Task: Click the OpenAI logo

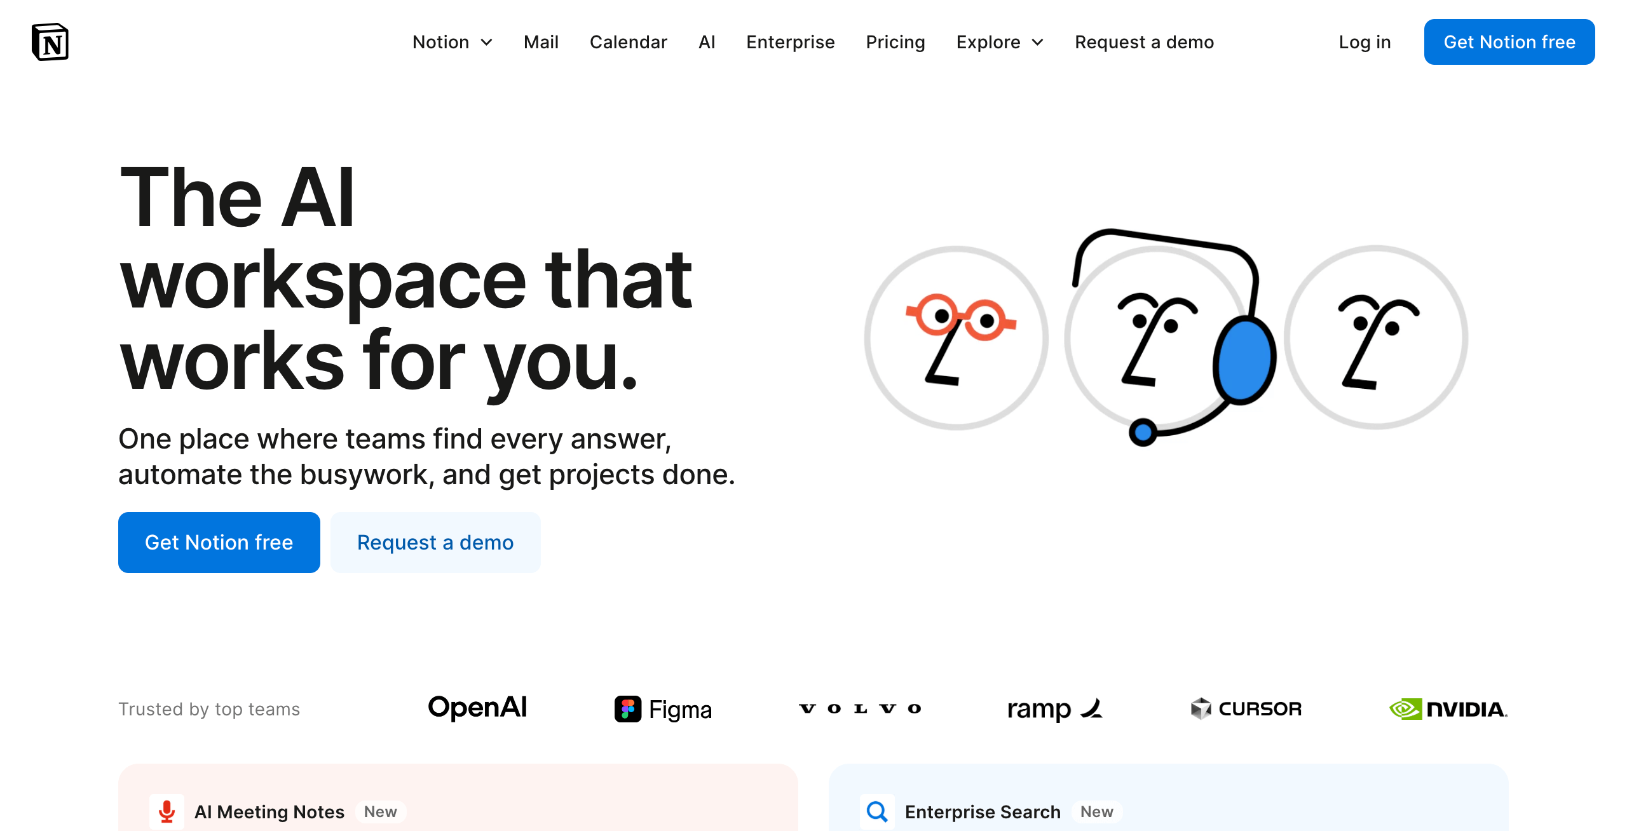Action: (x=477, y=708)
